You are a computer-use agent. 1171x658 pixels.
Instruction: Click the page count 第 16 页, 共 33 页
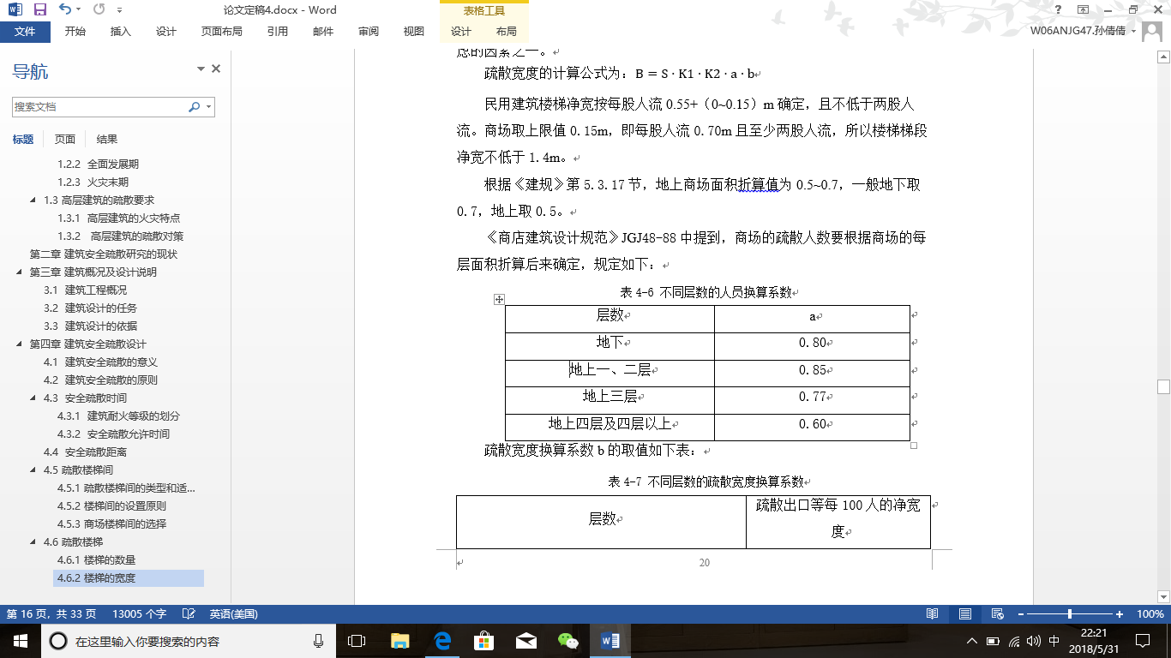[51, 614]
